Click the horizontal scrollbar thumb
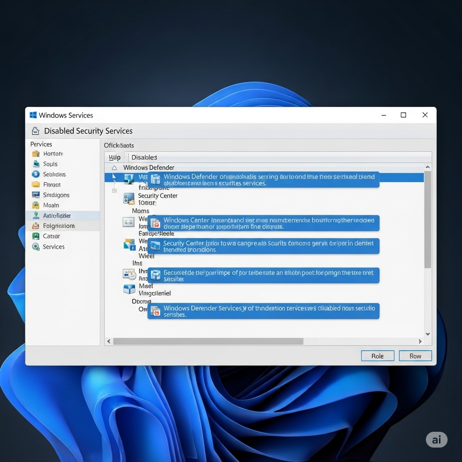462x462 pixels. point(208,341)
